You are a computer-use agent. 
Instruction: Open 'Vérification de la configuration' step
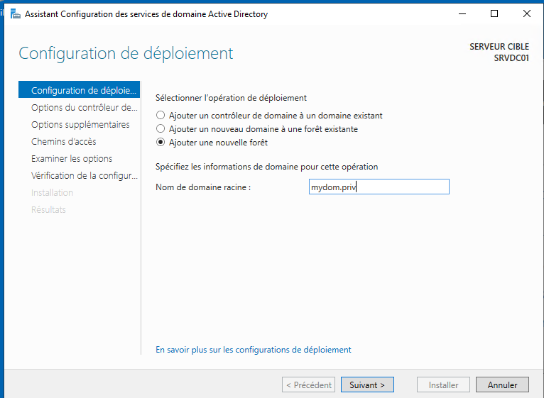point(79,175)
